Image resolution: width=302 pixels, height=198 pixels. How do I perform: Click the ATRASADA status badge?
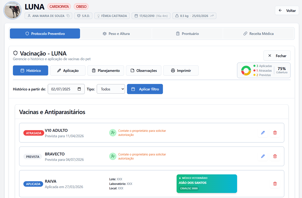[x=34, y=133]
